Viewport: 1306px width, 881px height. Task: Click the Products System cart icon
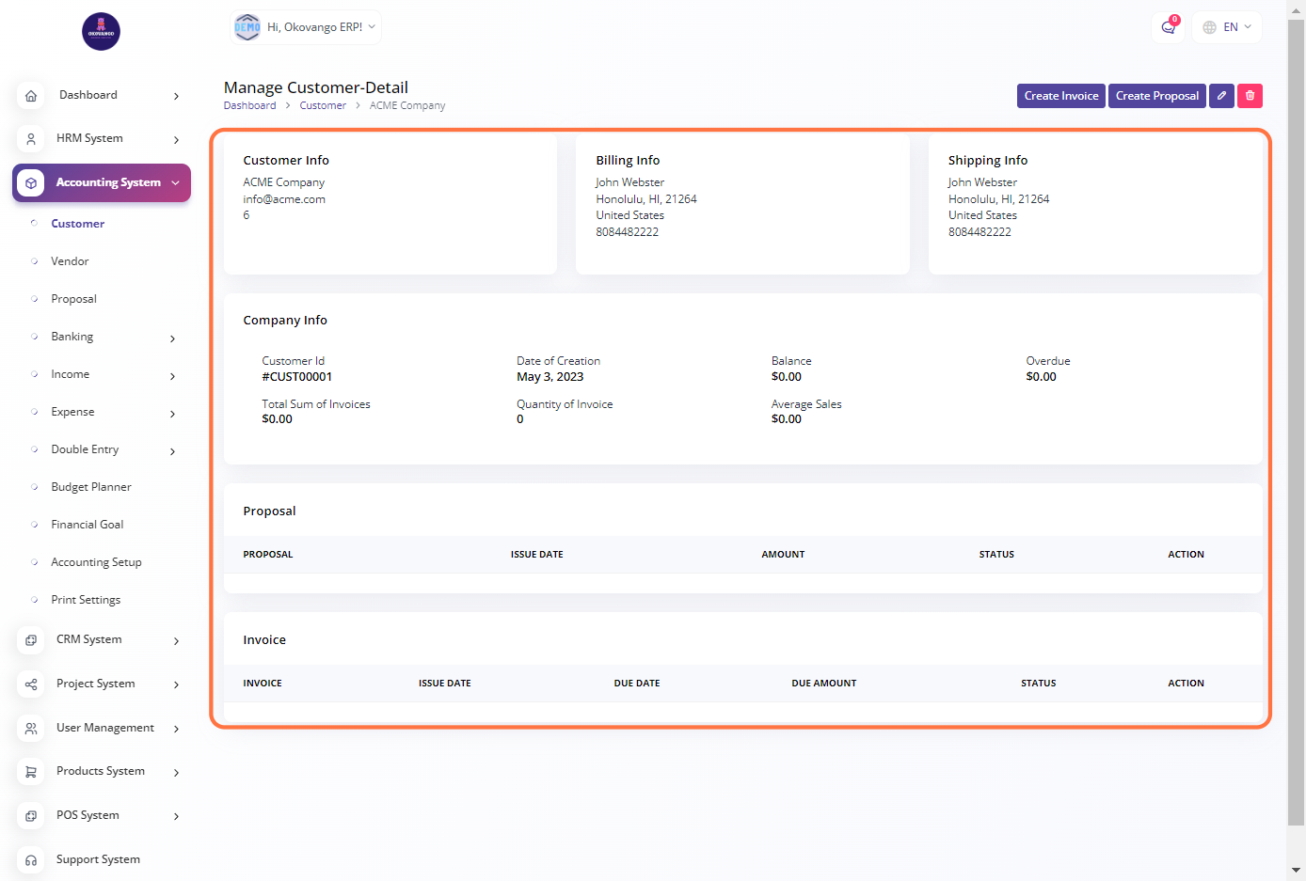[31, 772]
